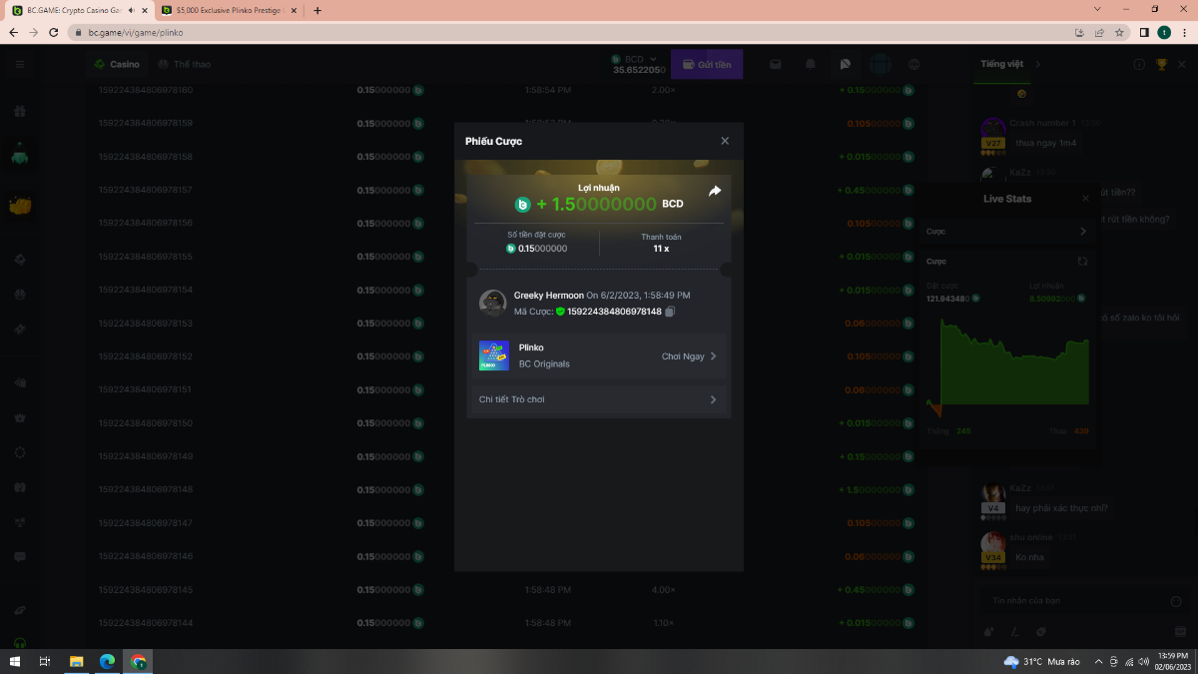The height and width of the screenshot is (674, 1198).
Task: Click the share arrow icon on bet slip
Action: coord(715,191)
